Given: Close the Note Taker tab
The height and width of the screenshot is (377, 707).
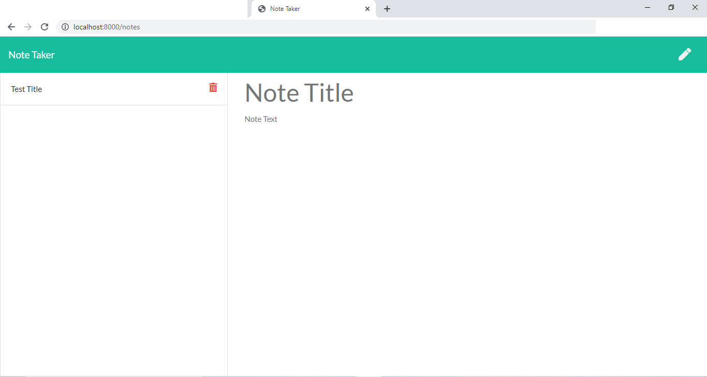Looking at the screenshot, I should 367,9.
